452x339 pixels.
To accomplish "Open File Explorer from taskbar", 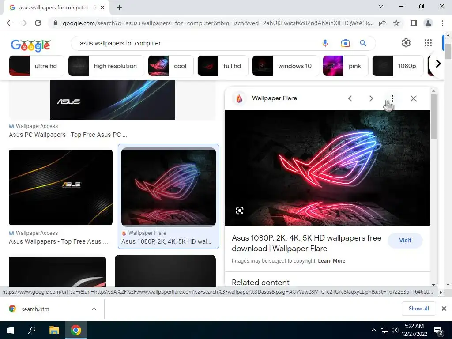I will pyautogui.click(x=54, y=330).
